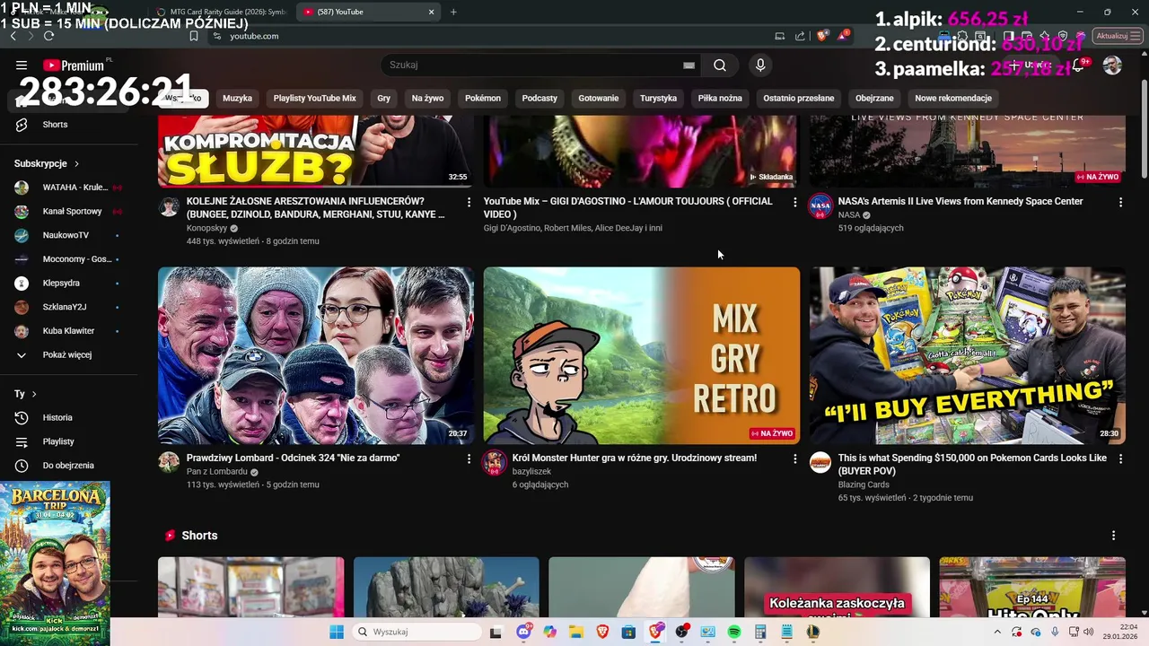Image resolution: width=1149 pixels, height=646 pixels.
Task: Open Do obejrzenia watch later list
Action: [x=69, y=465]
